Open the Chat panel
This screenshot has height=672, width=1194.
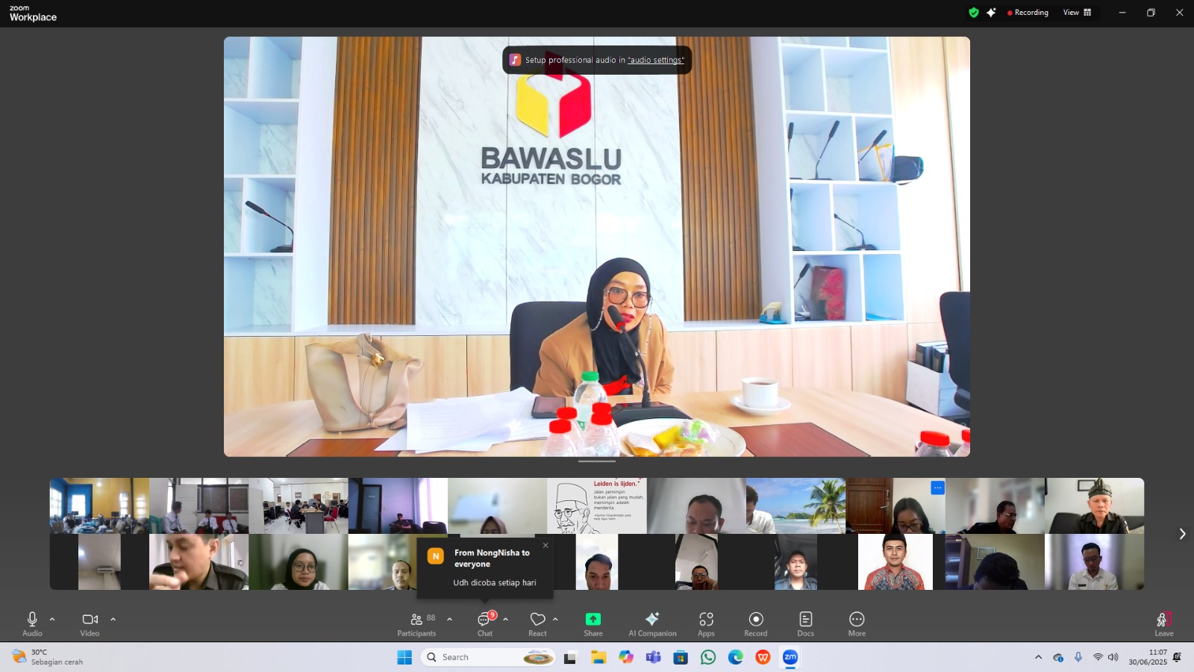point(485,623)
